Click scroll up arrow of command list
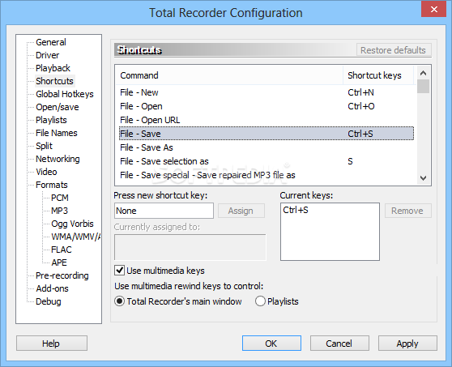Screen dimensions: 452x367 pos(423,73)
